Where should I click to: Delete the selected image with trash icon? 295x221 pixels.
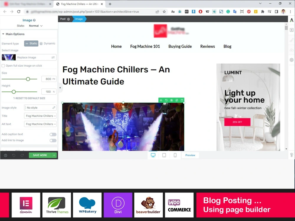pos(182,100)
